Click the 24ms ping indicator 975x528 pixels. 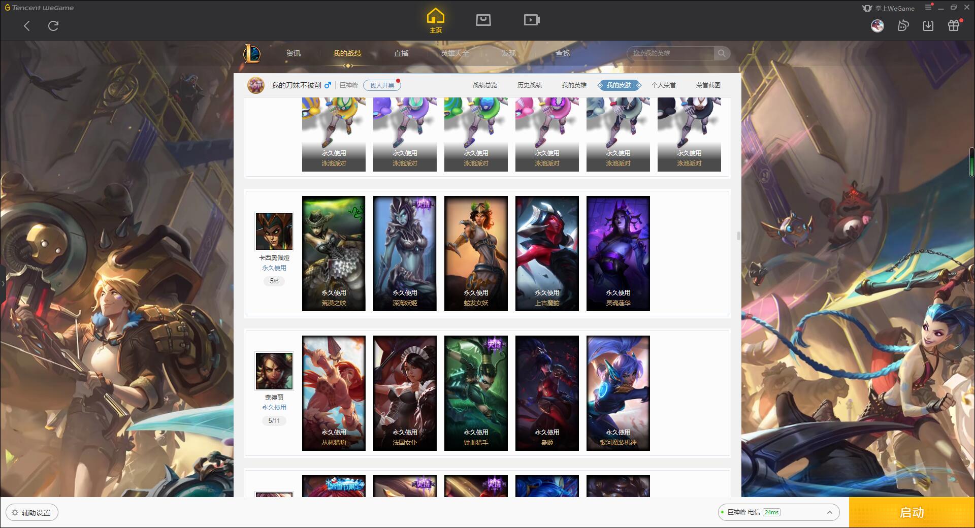pos(771,512)
